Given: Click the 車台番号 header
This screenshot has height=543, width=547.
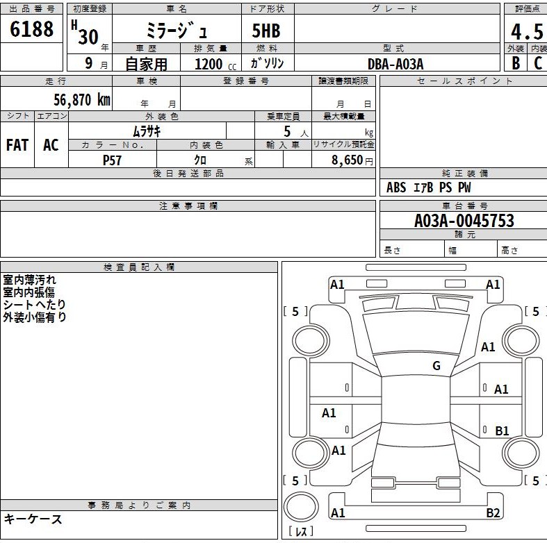Looking at the screenshot, I should [465, 206].
